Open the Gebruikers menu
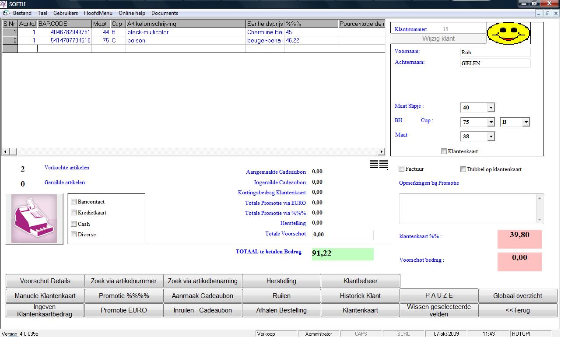The image size is (561, 337). [66, 13]
